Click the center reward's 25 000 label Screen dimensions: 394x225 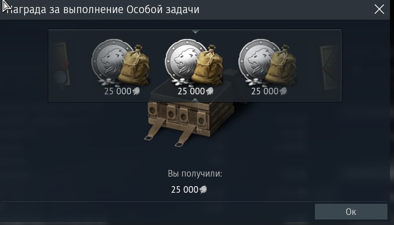click(191, 91)
